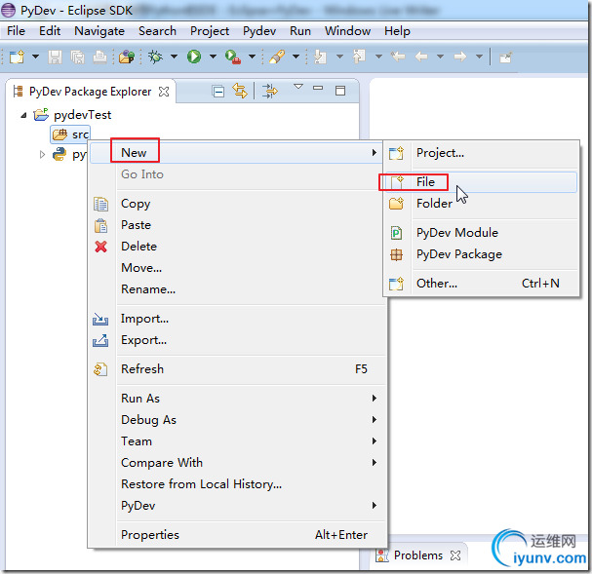
Task: Toggle Link with Editor in Package Explorer
Action: [240, 91]
